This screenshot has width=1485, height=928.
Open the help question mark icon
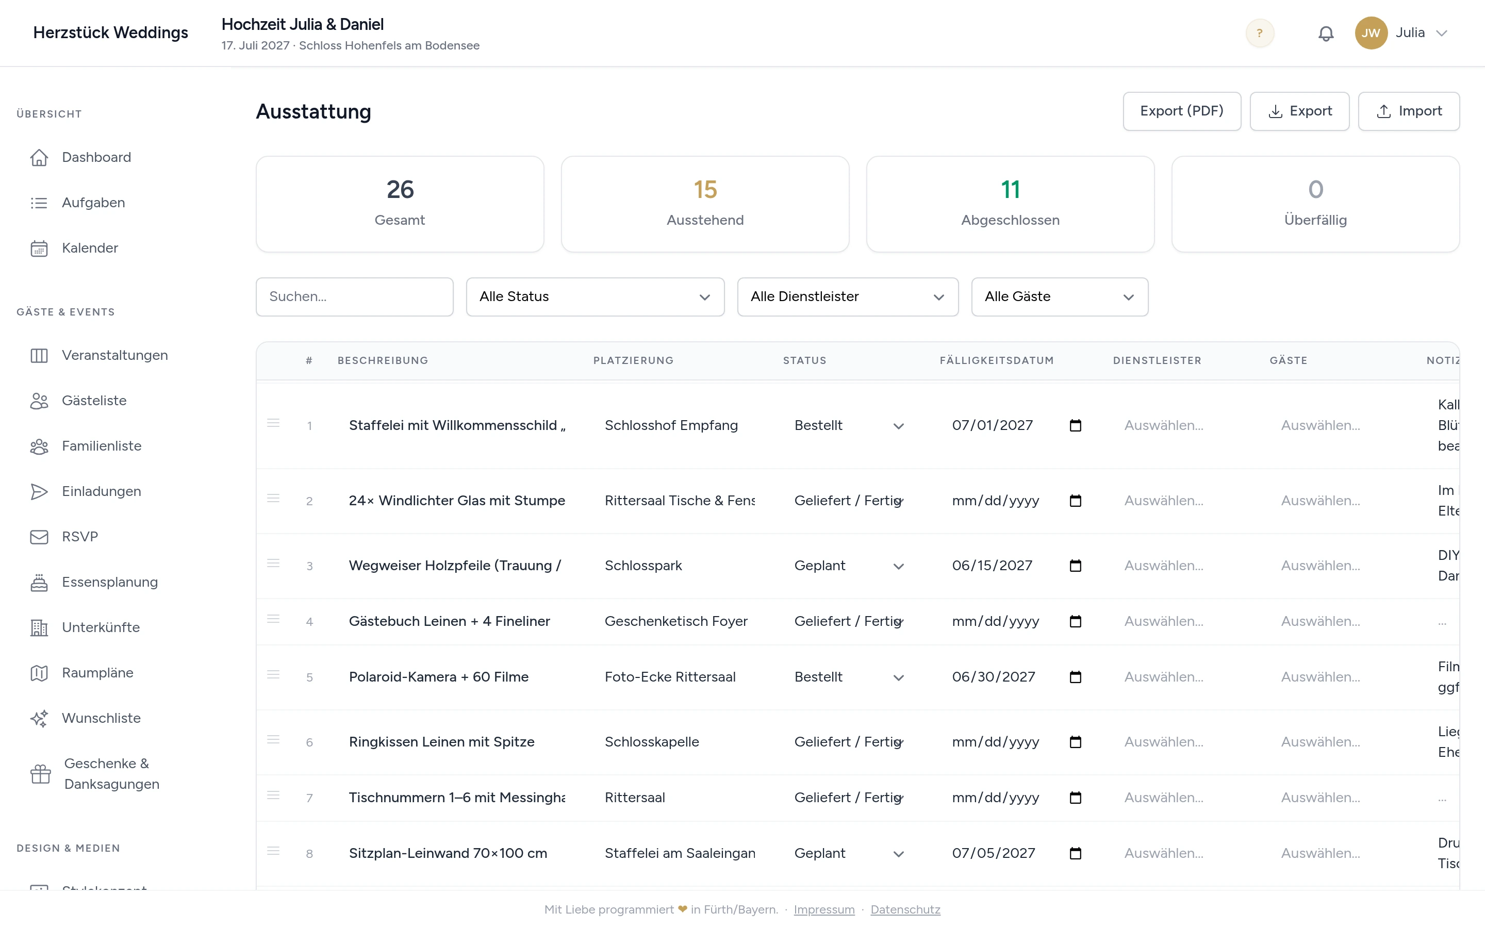click(x=1260, y=33)
